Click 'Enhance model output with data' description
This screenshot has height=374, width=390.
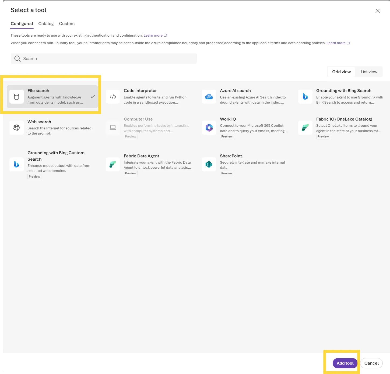[59, 168]
